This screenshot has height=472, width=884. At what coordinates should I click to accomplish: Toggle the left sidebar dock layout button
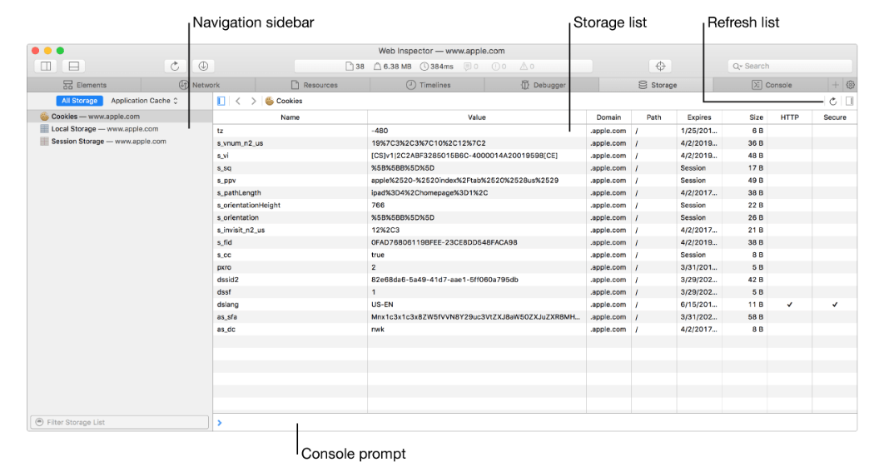point(46,66)
